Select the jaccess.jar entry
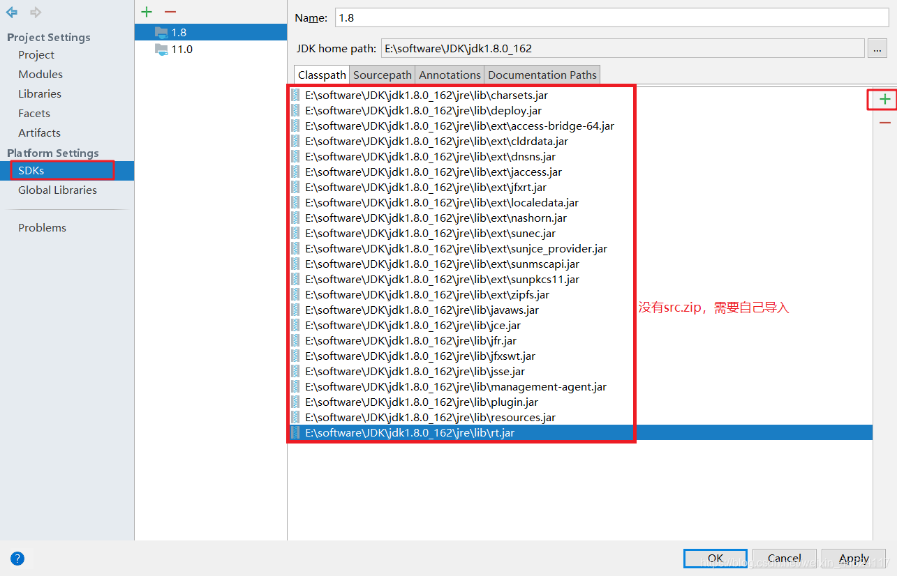 tap(579, 172)
